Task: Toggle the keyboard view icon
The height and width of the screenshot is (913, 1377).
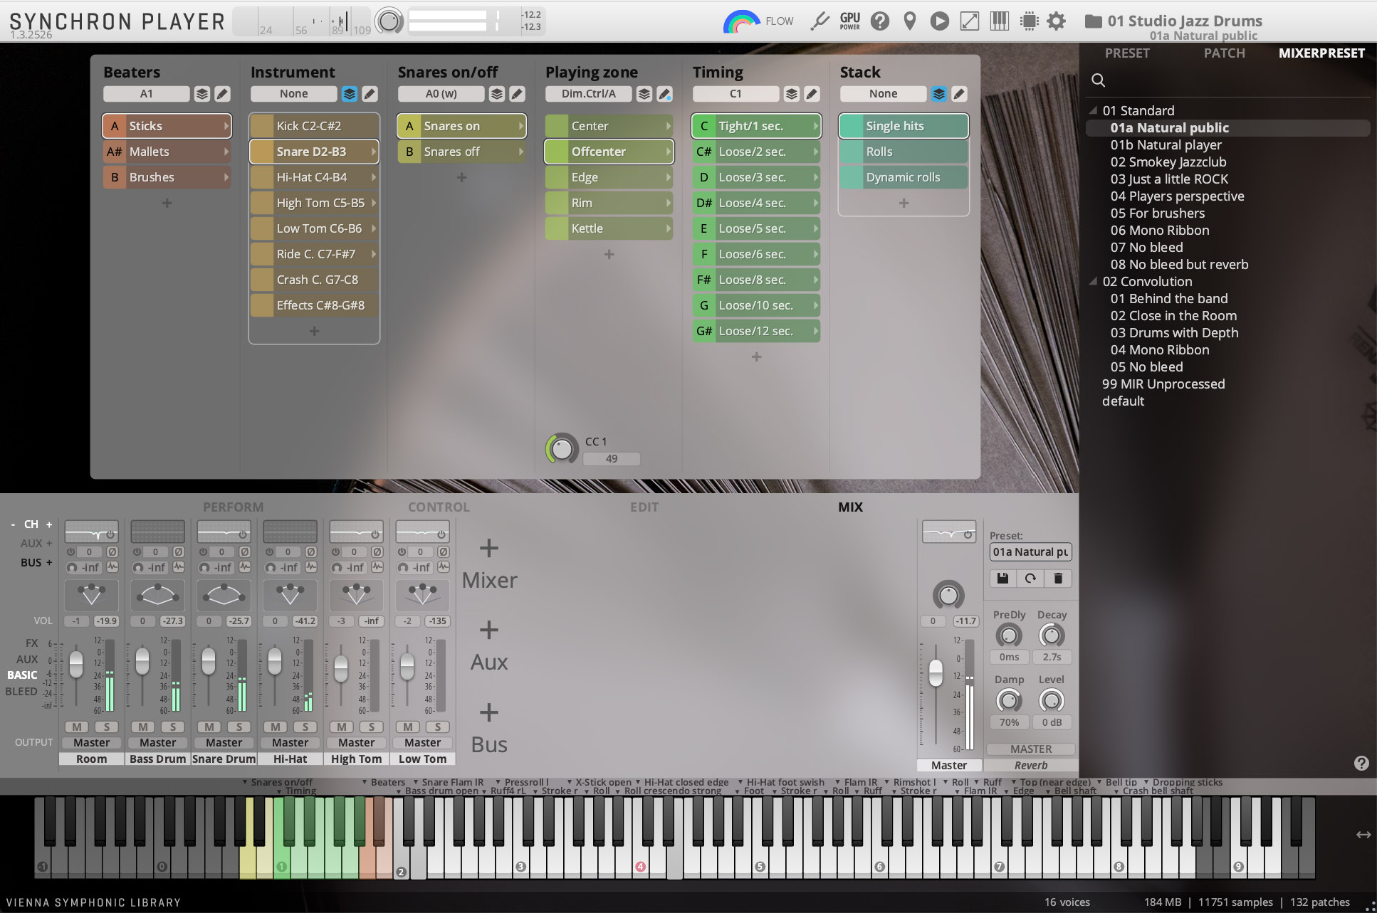Action: coord(1000,21)
